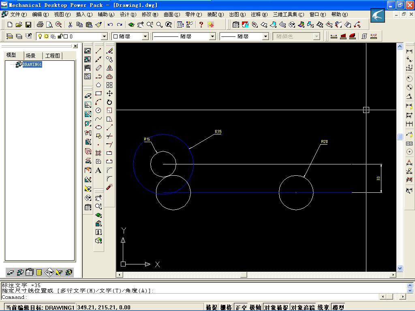Select the Erase modify tool
The height and width of the screenshot is (311, 415).
(109, 51)
